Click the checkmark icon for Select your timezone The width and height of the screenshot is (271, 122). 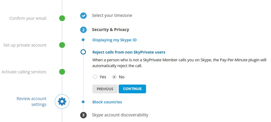(83, 15)
